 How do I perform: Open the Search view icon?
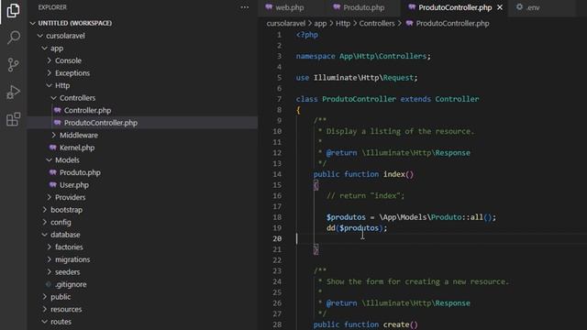click(x=14, y=37)
